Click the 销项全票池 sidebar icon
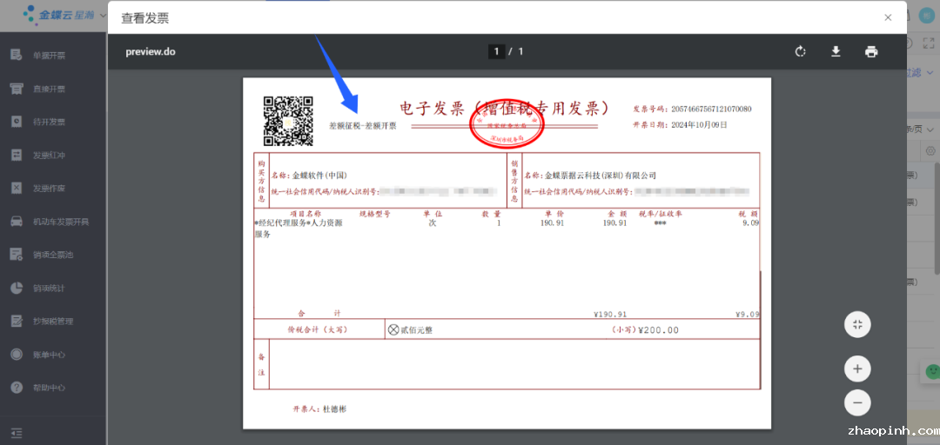This screenshot has width=940, height=445. pos(17,255)
